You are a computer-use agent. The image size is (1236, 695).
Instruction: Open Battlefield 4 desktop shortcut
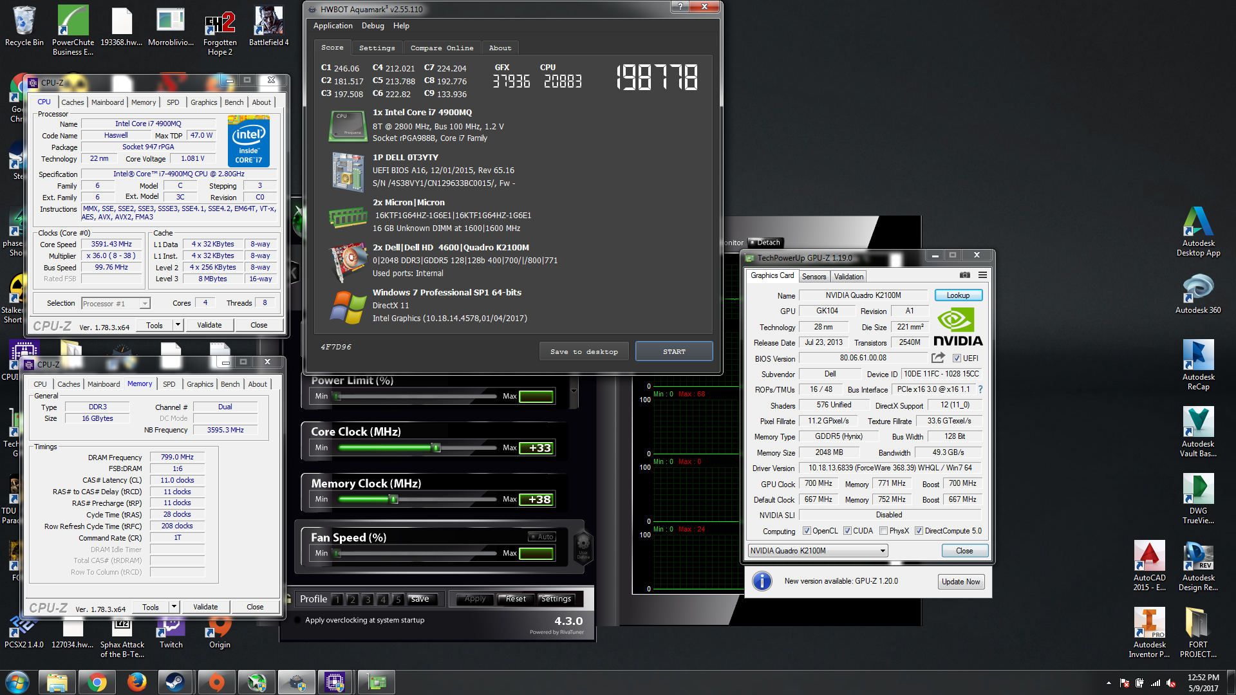[x=268, y=27]
